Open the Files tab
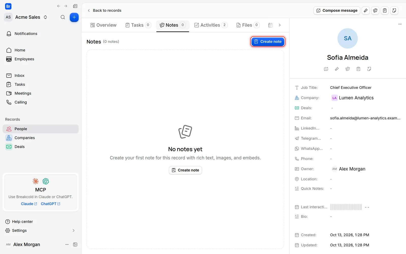The width and height of the screenshot is (406, 254). 248,25
